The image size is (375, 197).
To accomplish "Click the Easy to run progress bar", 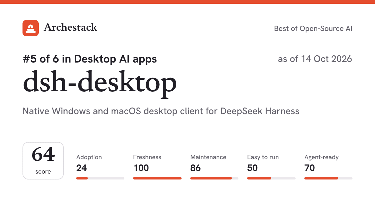I will point(271,178).
